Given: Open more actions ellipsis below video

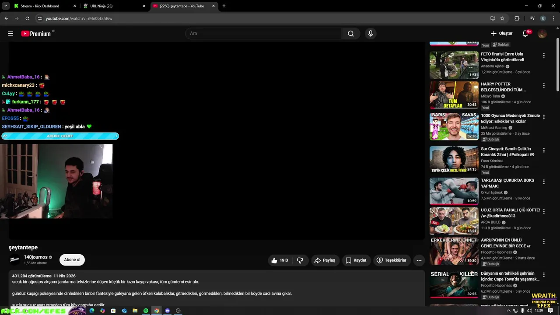Looking at the screenshot, I should (x=419, y=260).
